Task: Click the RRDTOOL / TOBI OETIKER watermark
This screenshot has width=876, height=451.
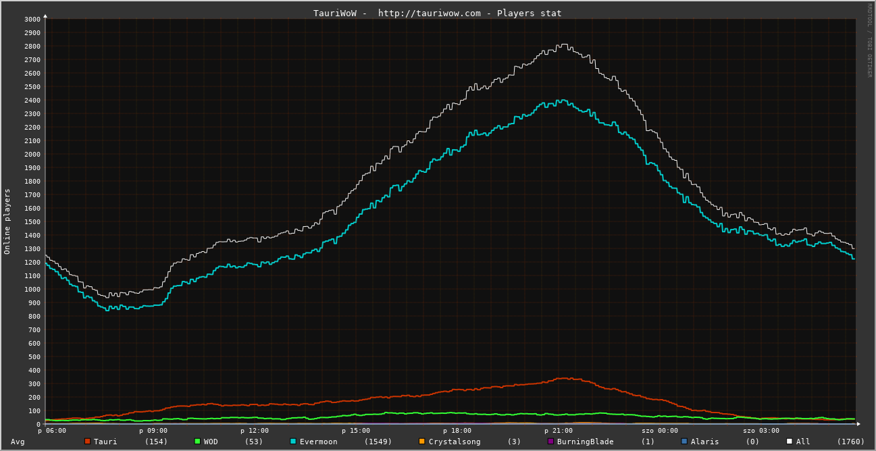Action: (869, 40)
